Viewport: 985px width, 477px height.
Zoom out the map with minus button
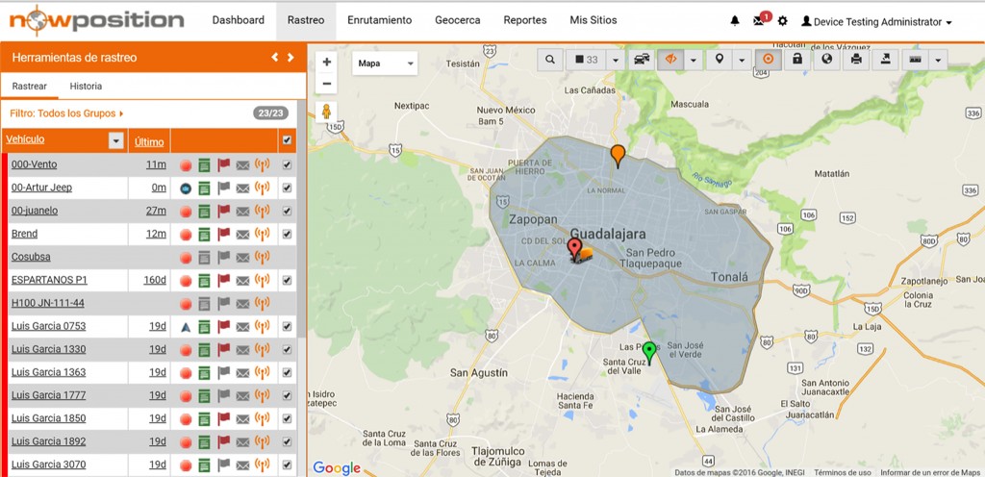[327, 84]
